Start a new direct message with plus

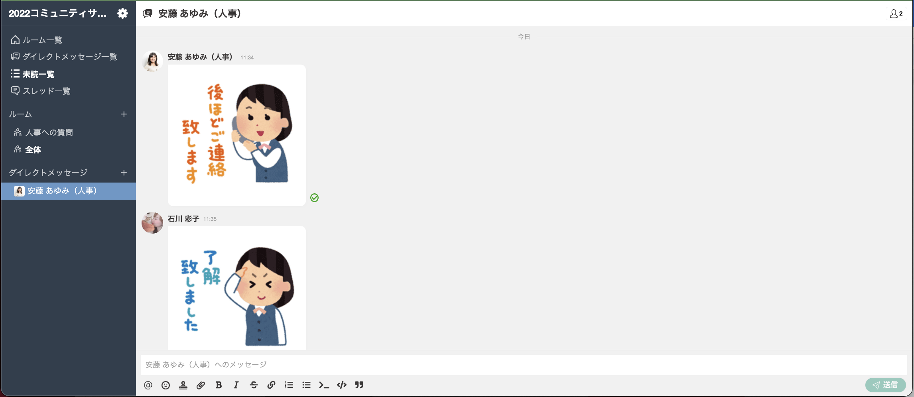click(124, 173)
